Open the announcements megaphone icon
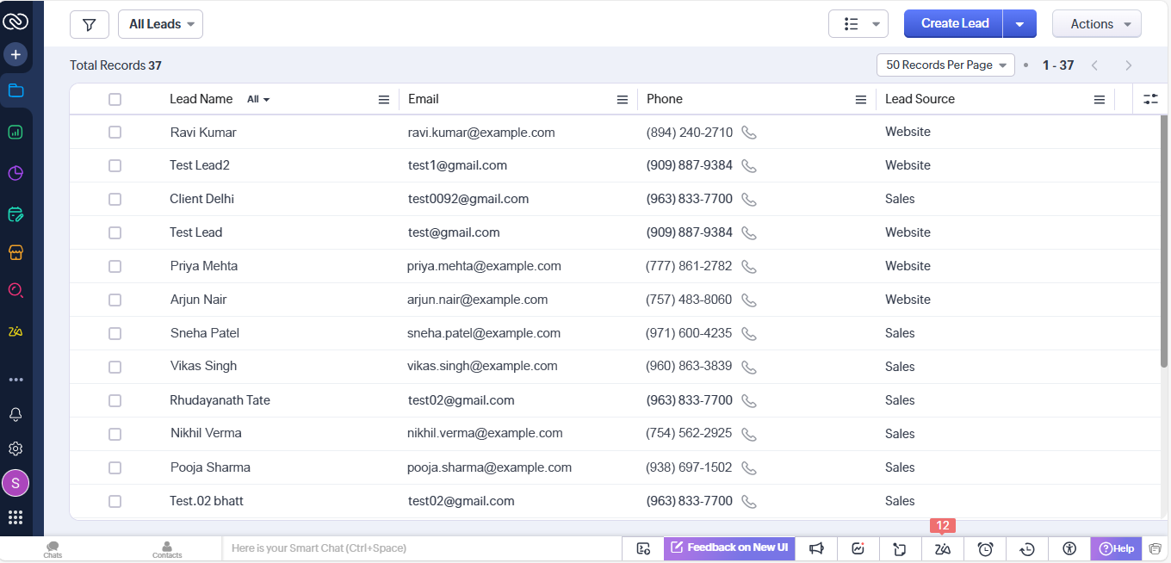 816,548
